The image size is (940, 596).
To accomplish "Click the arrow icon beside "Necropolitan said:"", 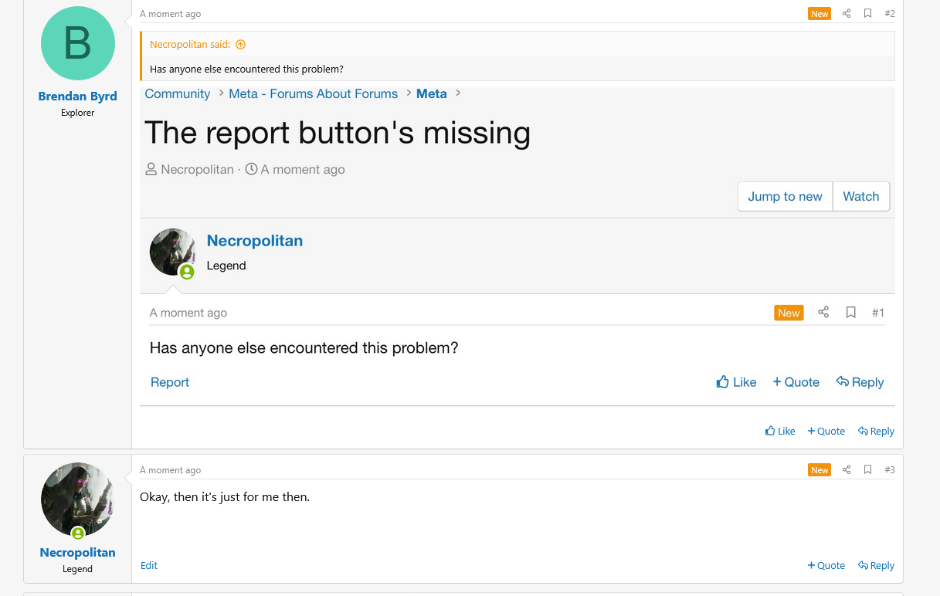I will [240, 45].
